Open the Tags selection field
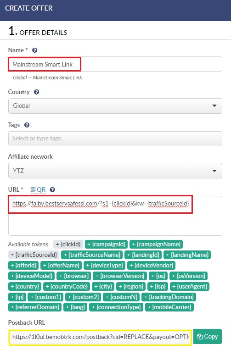This screenshot has height=350, width=231. [x=115, y=139]
